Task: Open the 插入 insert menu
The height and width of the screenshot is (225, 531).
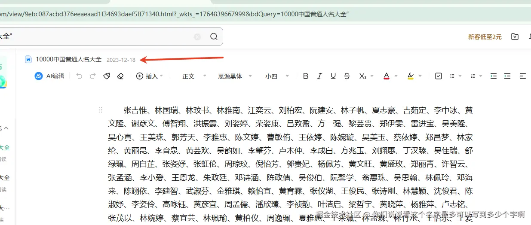Action: coord(149,76)
